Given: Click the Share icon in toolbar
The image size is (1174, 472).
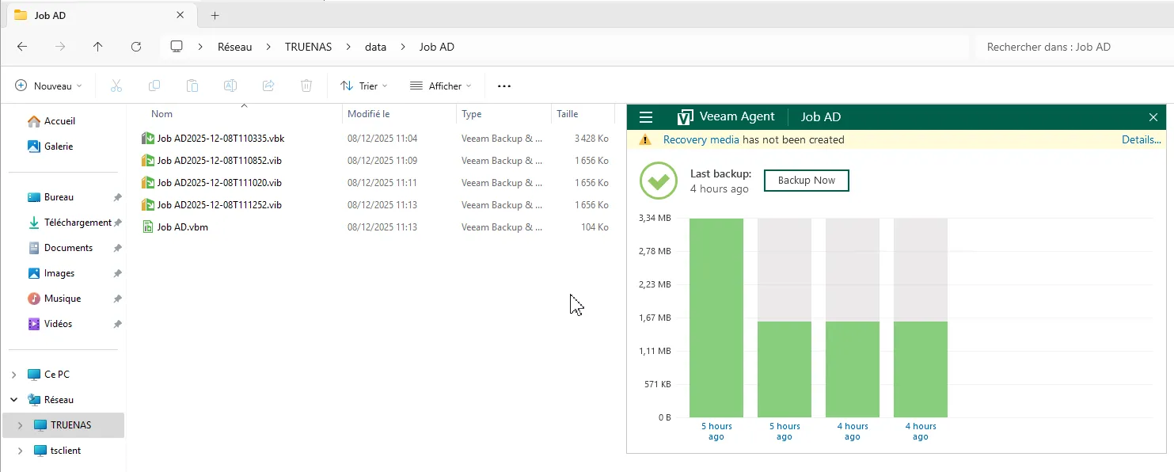Looking at the screenshot, I should pyautogui.click(x=268, y=86).
